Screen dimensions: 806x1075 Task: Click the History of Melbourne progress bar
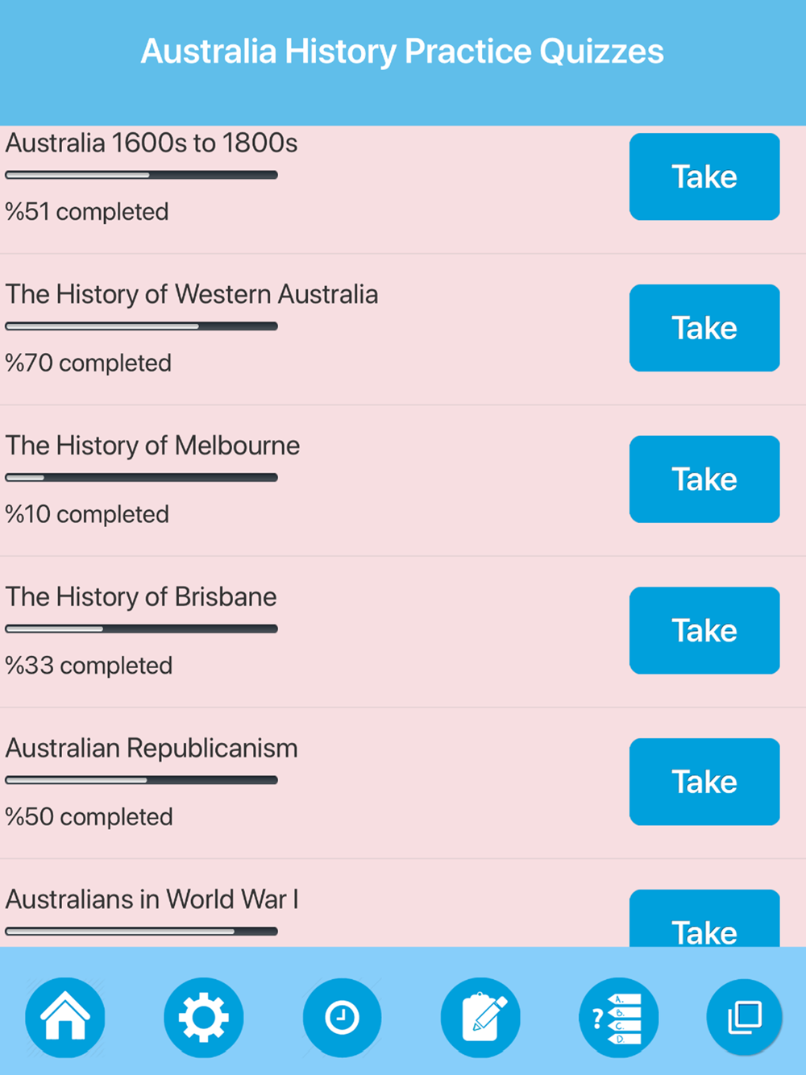point(142,478)
